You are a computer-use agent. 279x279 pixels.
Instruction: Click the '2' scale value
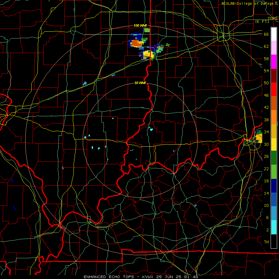coord(268,230)
